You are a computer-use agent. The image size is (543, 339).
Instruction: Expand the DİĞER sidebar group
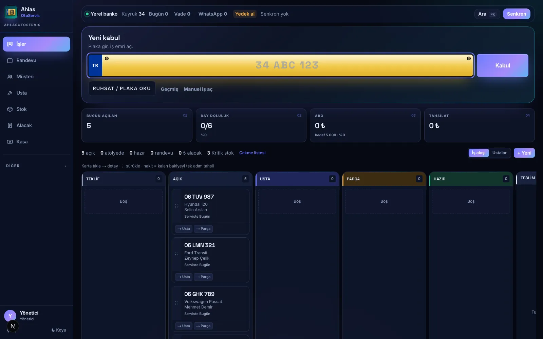[x=36, y=166]
